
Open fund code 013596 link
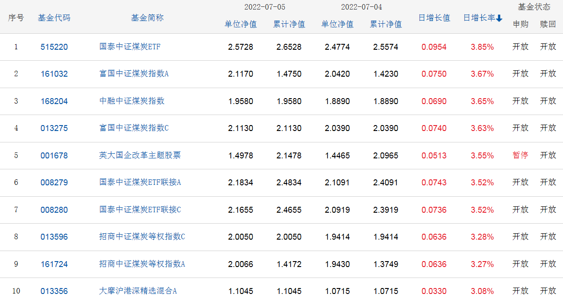coord(54,237)
